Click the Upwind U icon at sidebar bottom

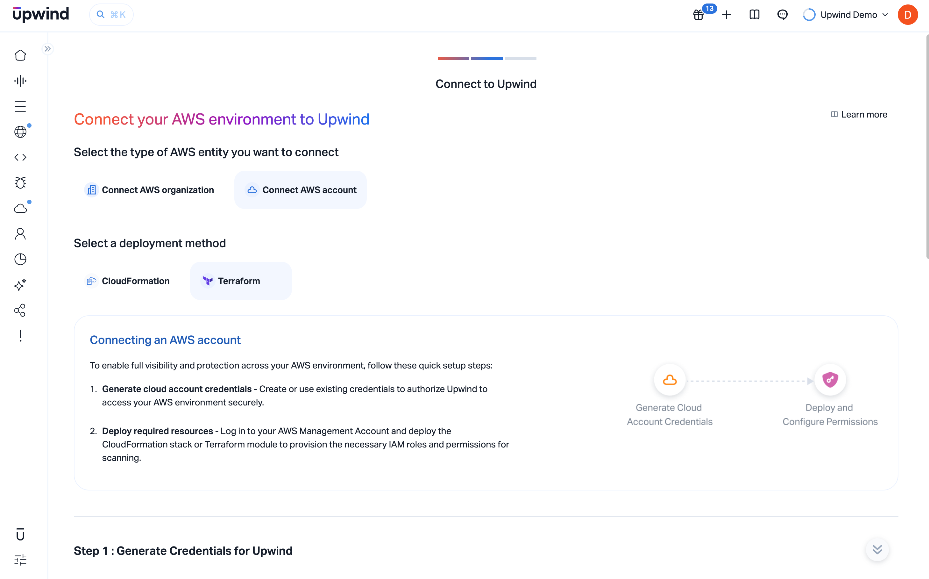20,535
